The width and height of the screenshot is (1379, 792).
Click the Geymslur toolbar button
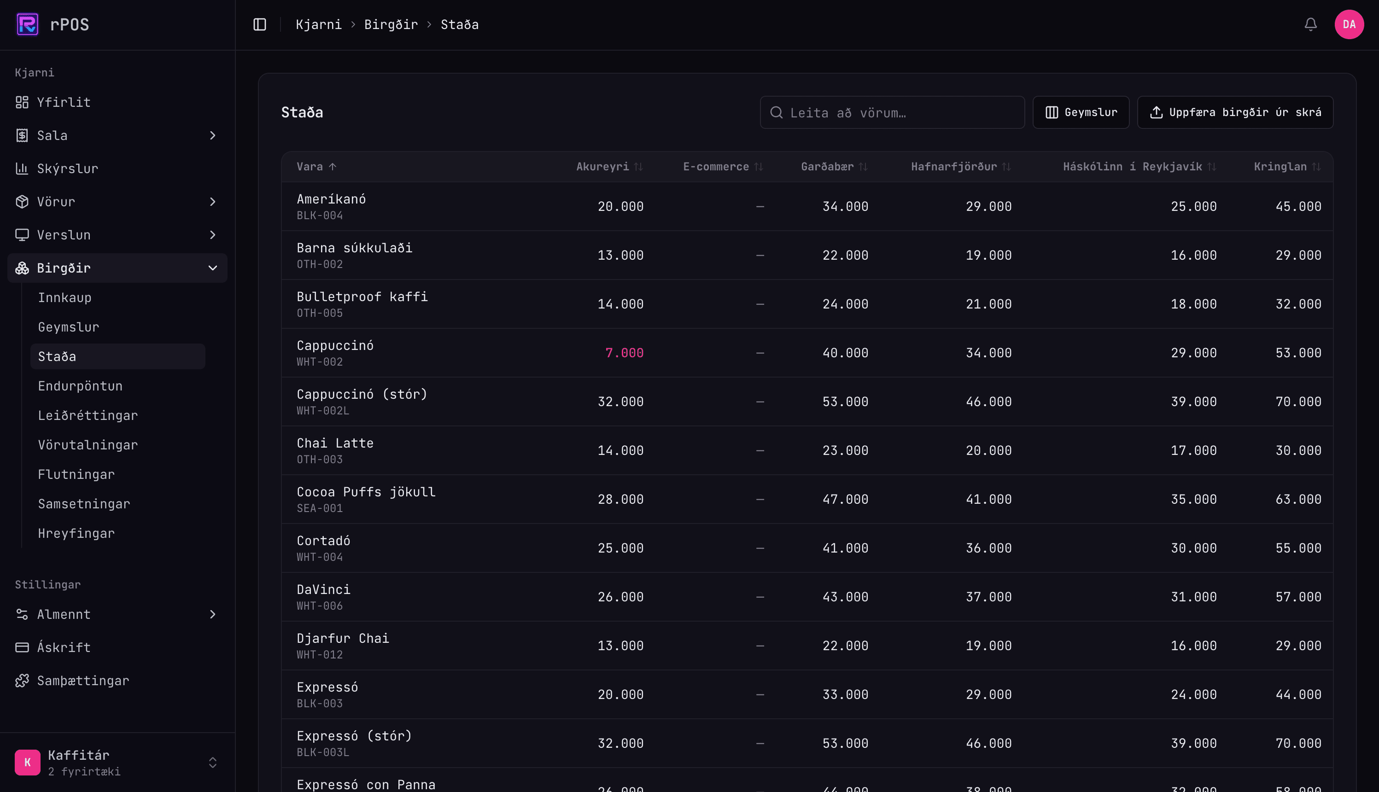[x=1081, y=113]
